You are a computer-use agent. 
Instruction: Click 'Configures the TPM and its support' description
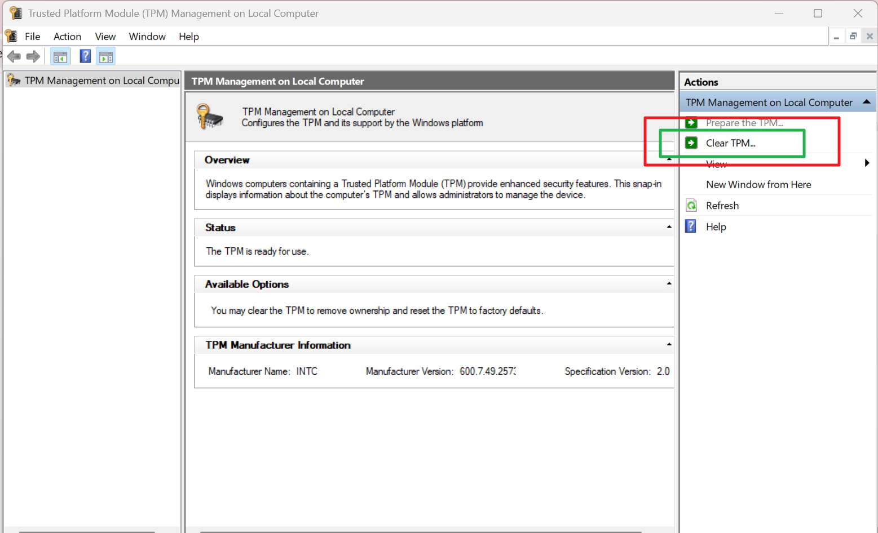click(362, 123)
